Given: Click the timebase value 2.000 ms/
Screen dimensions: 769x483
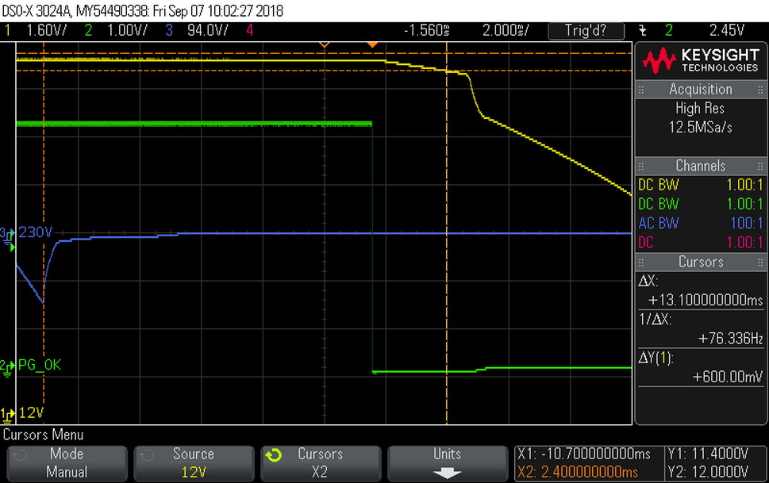Looking at the screenshot, I should point(506,30).
